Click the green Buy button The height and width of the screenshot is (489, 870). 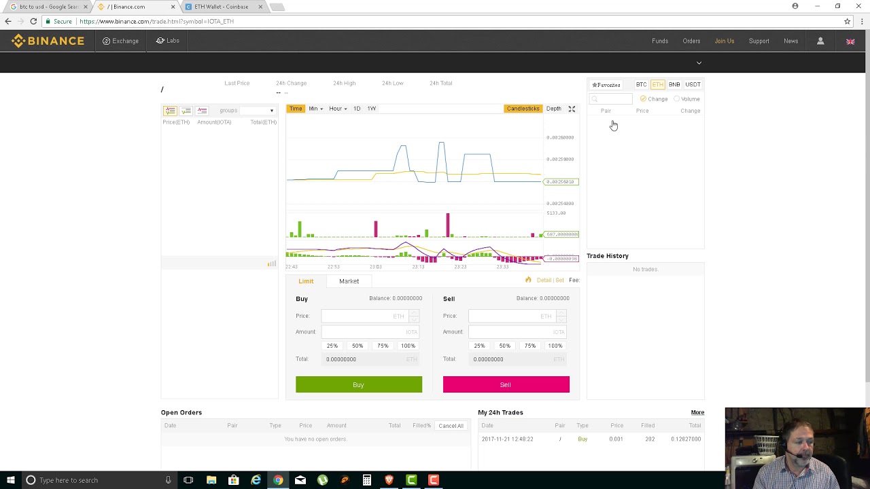pos(359,384)
